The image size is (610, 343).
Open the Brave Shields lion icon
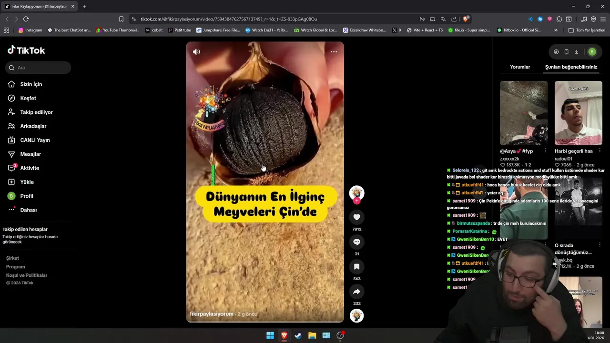click(466, 19)
